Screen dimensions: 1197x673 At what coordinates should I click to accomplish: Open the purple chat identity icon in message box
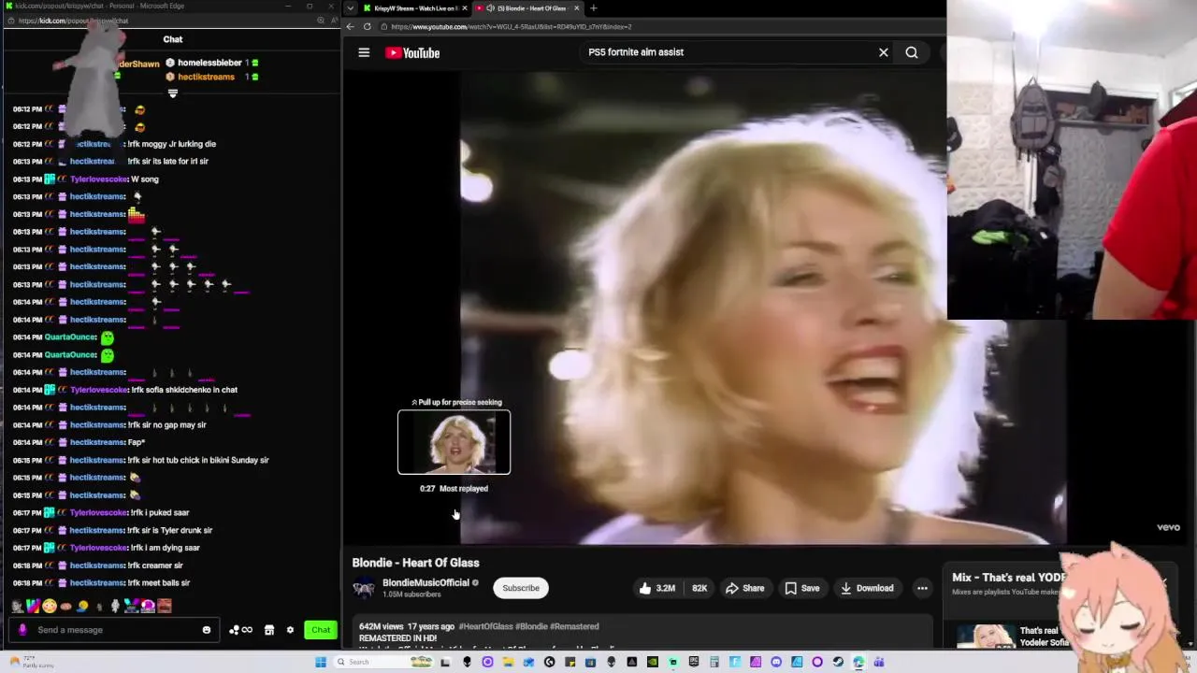tap(22, 629)
